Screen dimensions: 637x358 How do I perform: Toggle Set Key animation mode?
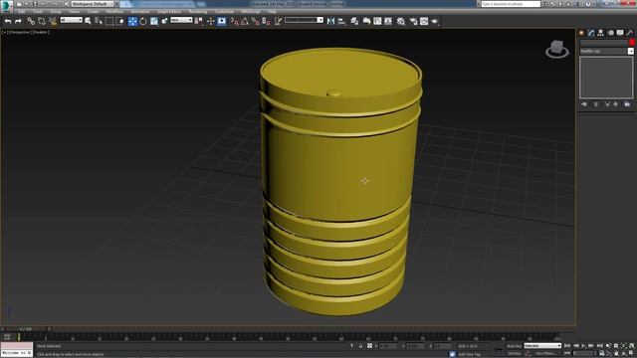click(514, 354)
